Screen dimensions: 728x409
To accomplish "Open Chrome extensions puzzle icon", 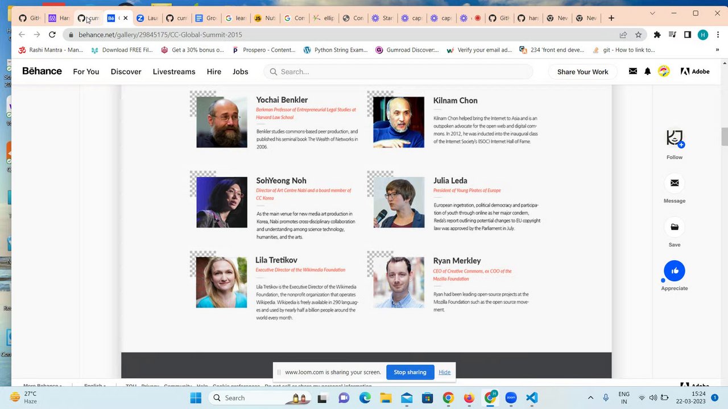I will click(657, 35).
